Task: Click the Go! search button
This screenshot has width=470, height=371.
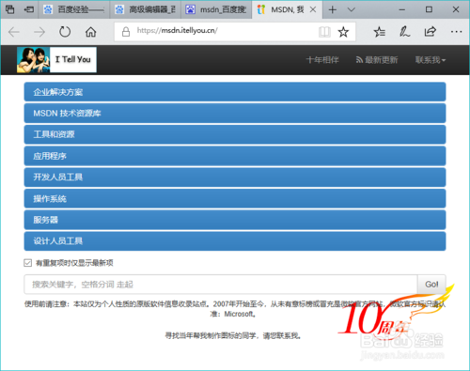Action: (431, 285)
